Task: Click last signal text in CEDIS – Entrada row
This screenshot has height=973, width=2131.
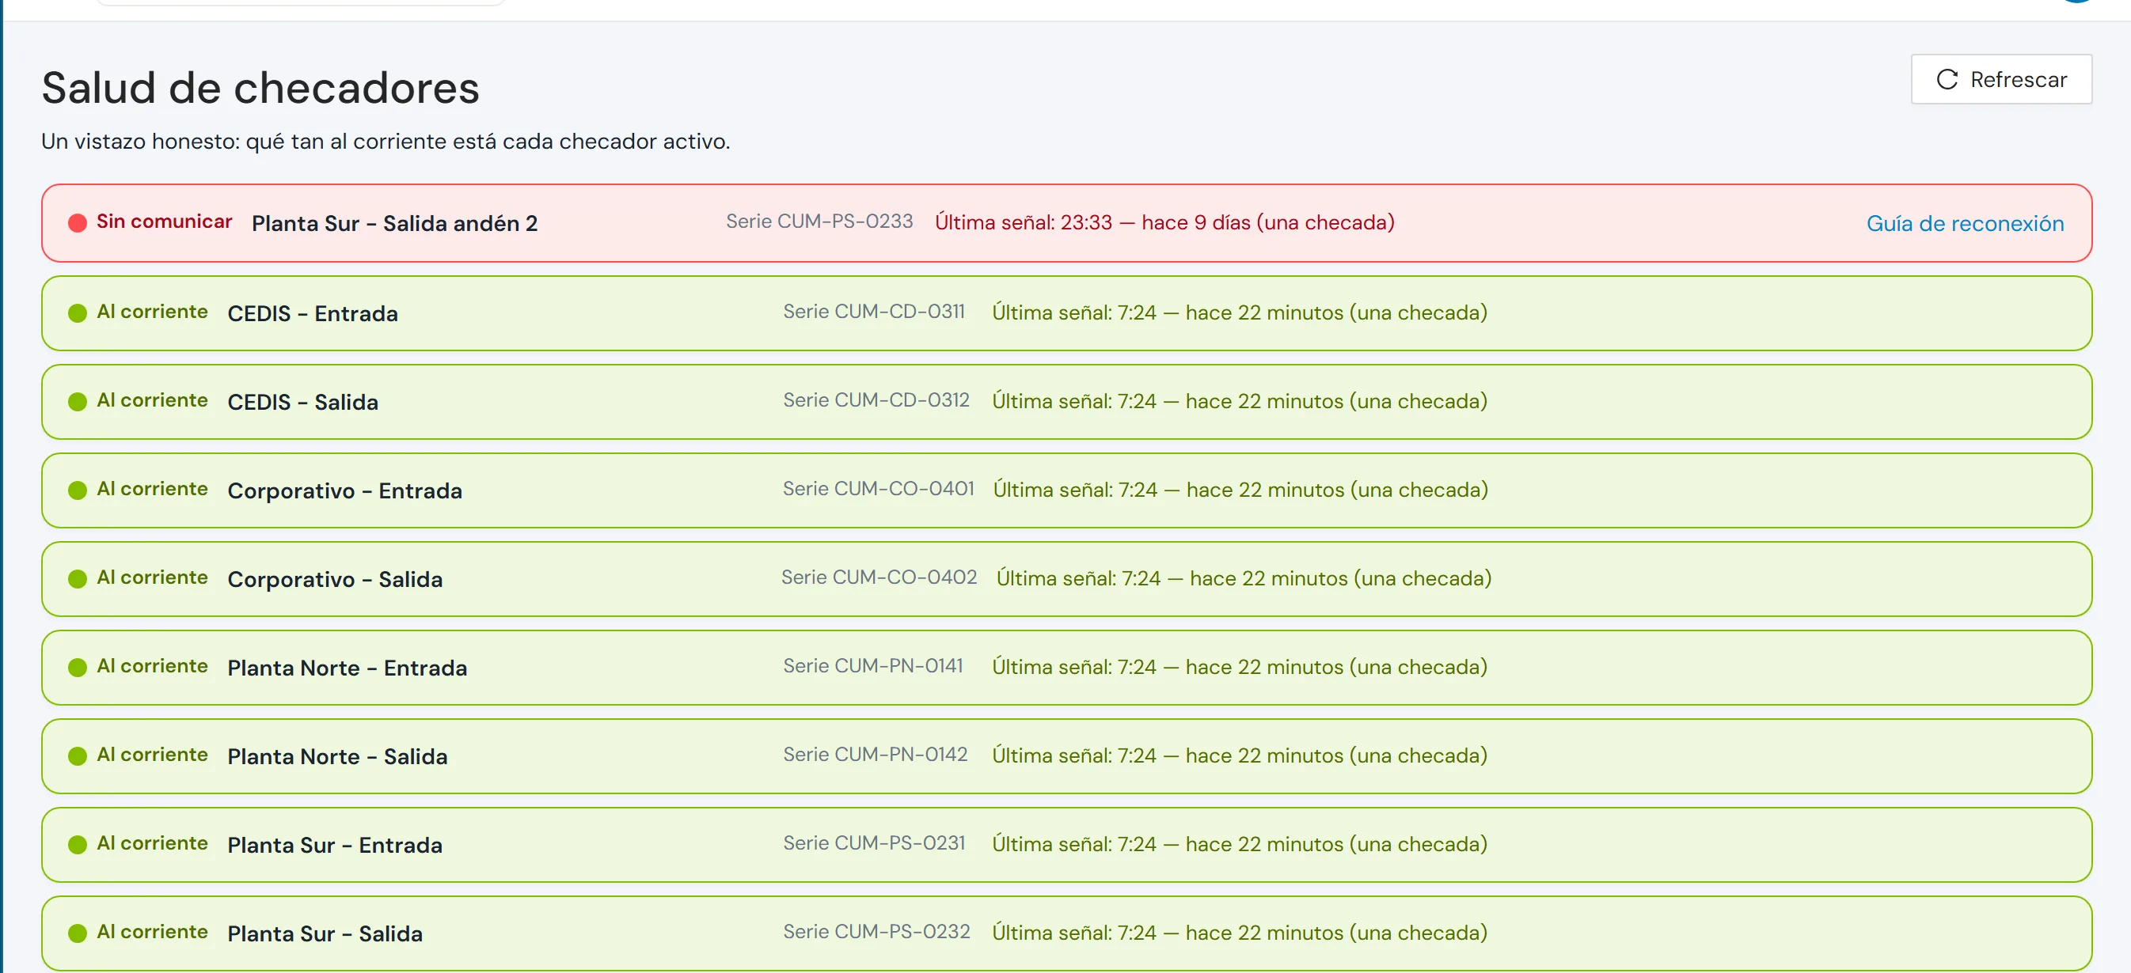Action: tap(1240, 312)
